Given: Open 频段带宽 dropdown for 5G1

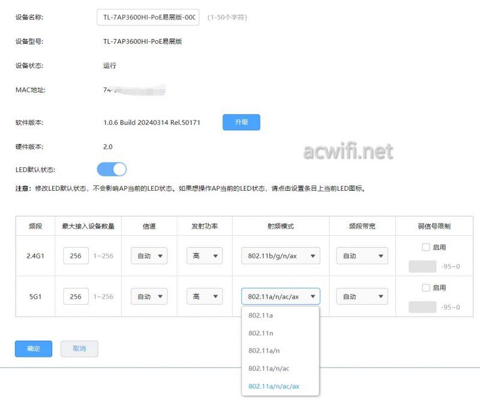Looking at the screenshot, I should tap(362, 297).
